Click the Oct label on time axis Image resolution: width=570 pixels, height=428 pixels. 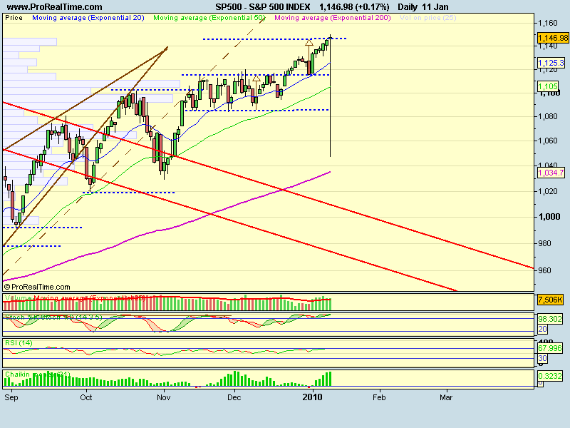86,397
